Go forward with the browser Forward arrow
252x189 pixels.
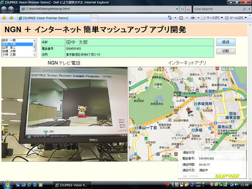point(11,9)
